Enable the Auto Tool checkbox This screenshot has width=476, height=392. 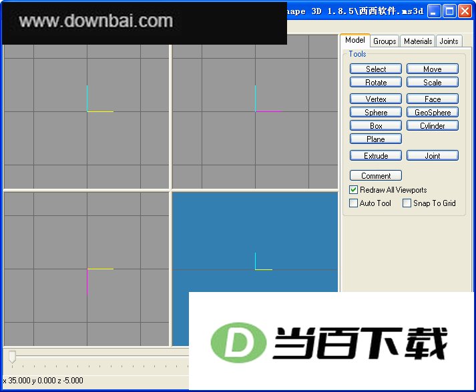[x=353, y=203]
